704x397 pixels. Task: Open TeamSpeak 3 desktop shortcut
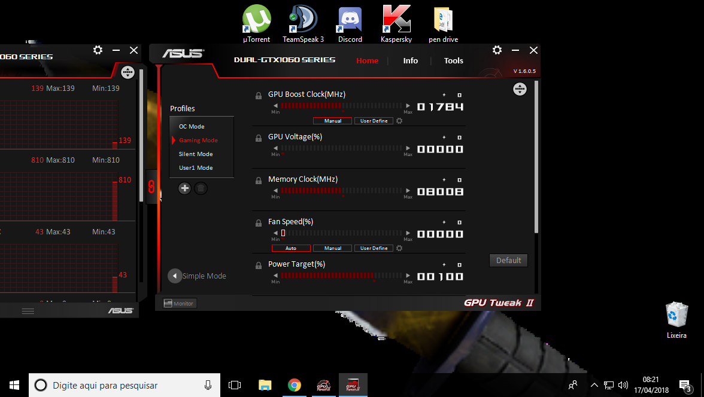[303, 23]
